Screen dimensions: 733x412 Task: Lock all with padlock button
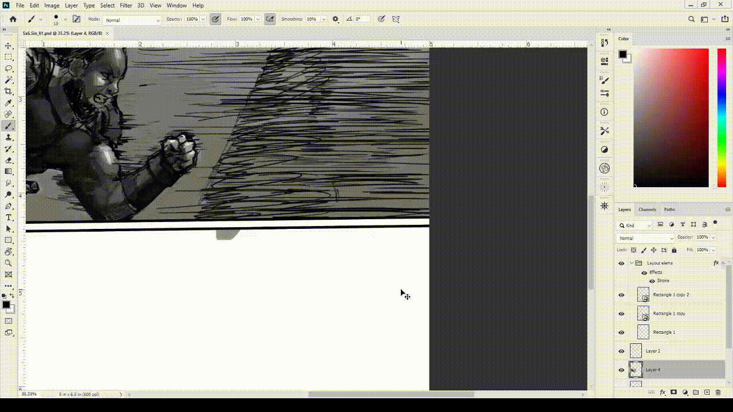pos(674,250)
